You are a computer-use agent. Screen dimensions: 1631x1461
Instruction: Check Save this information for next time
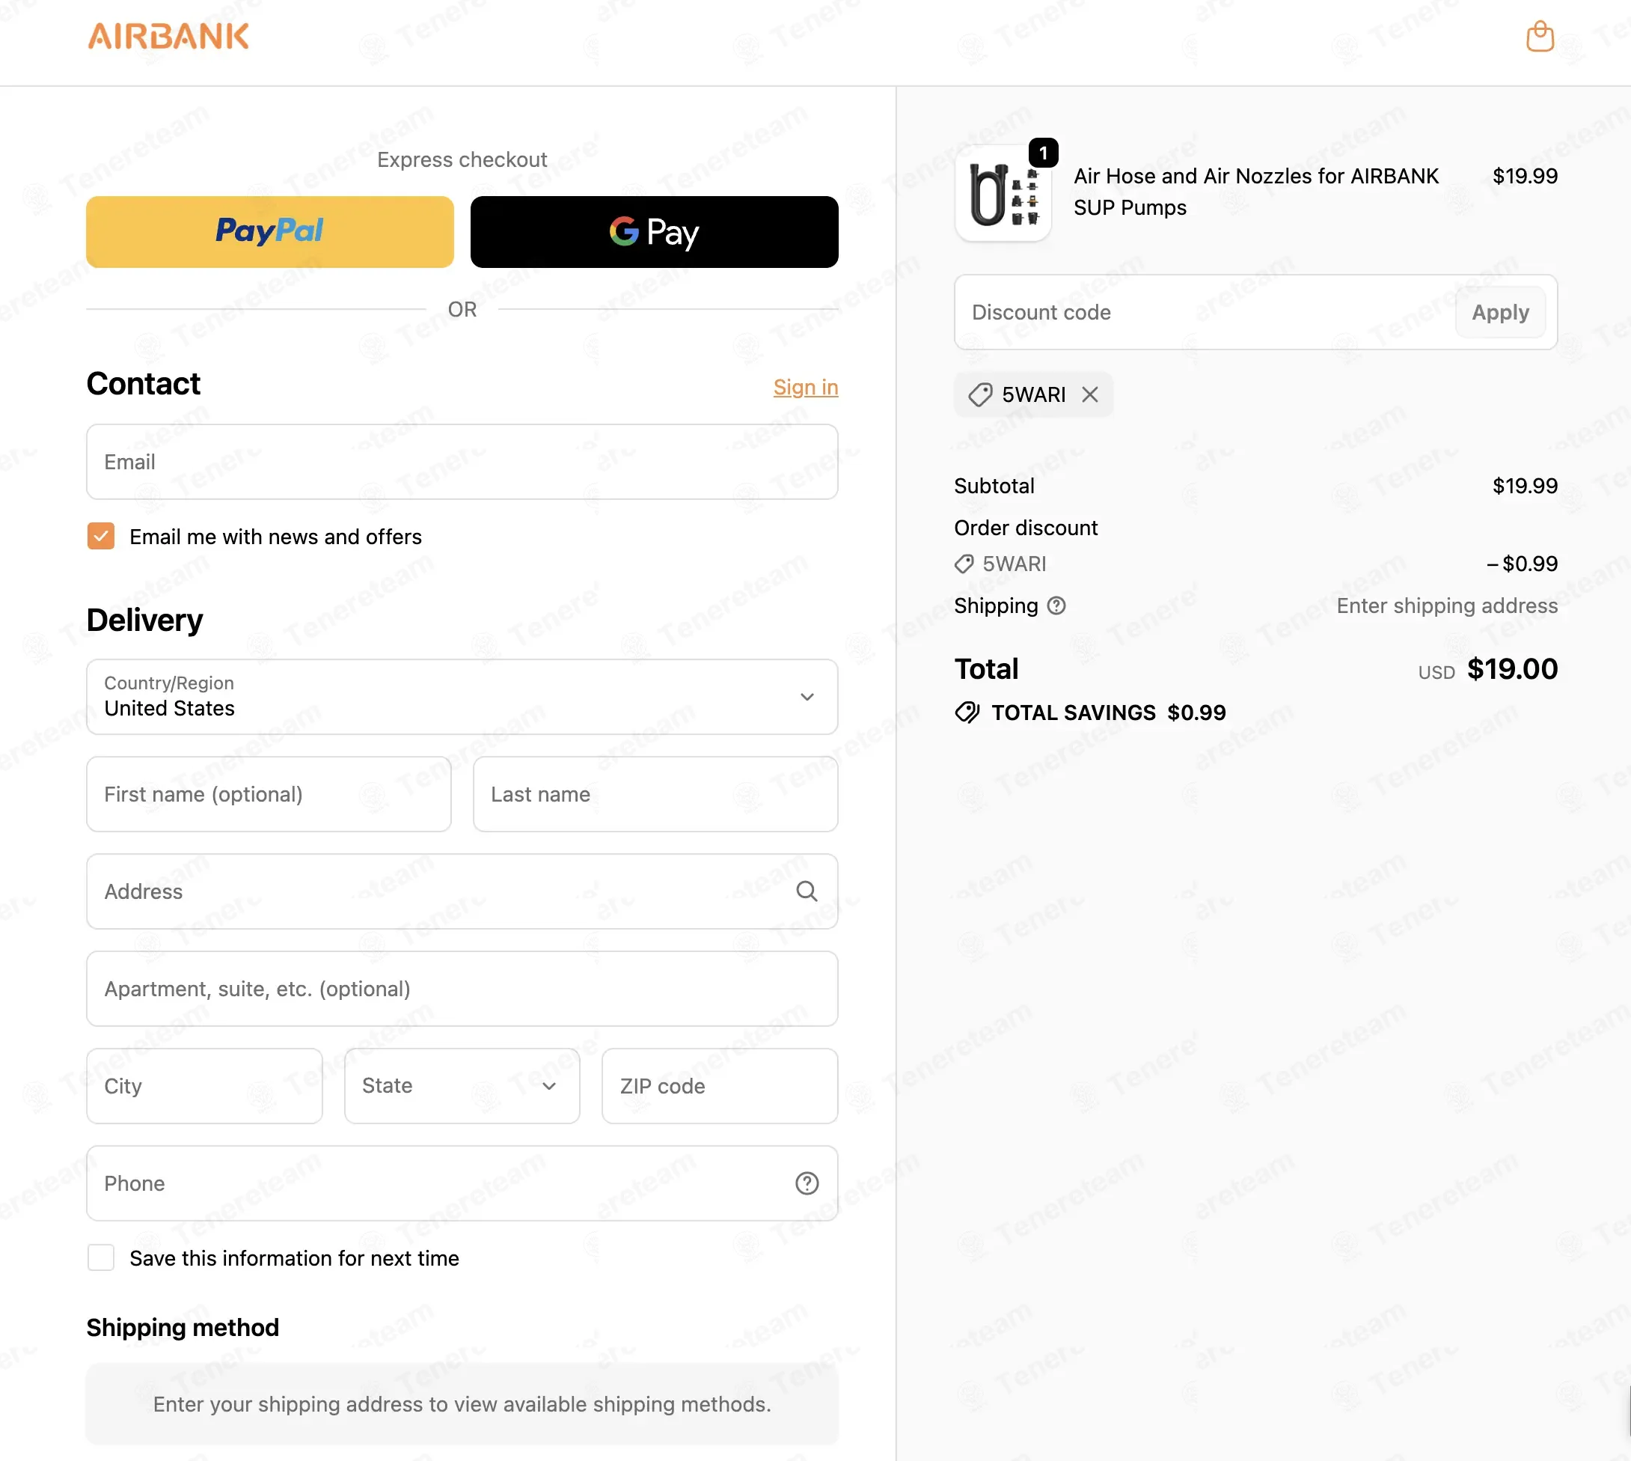[101, 1257]
